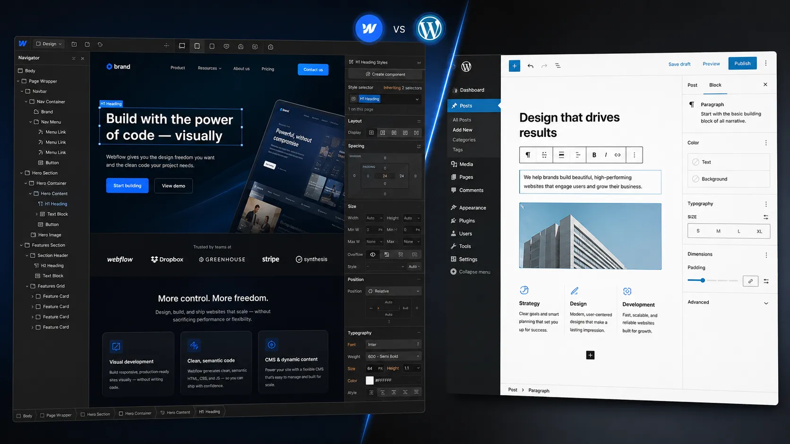This screenshot has width=790, height=444.
Task: Click the Strategy column icon
Action: tap(524, 290)
